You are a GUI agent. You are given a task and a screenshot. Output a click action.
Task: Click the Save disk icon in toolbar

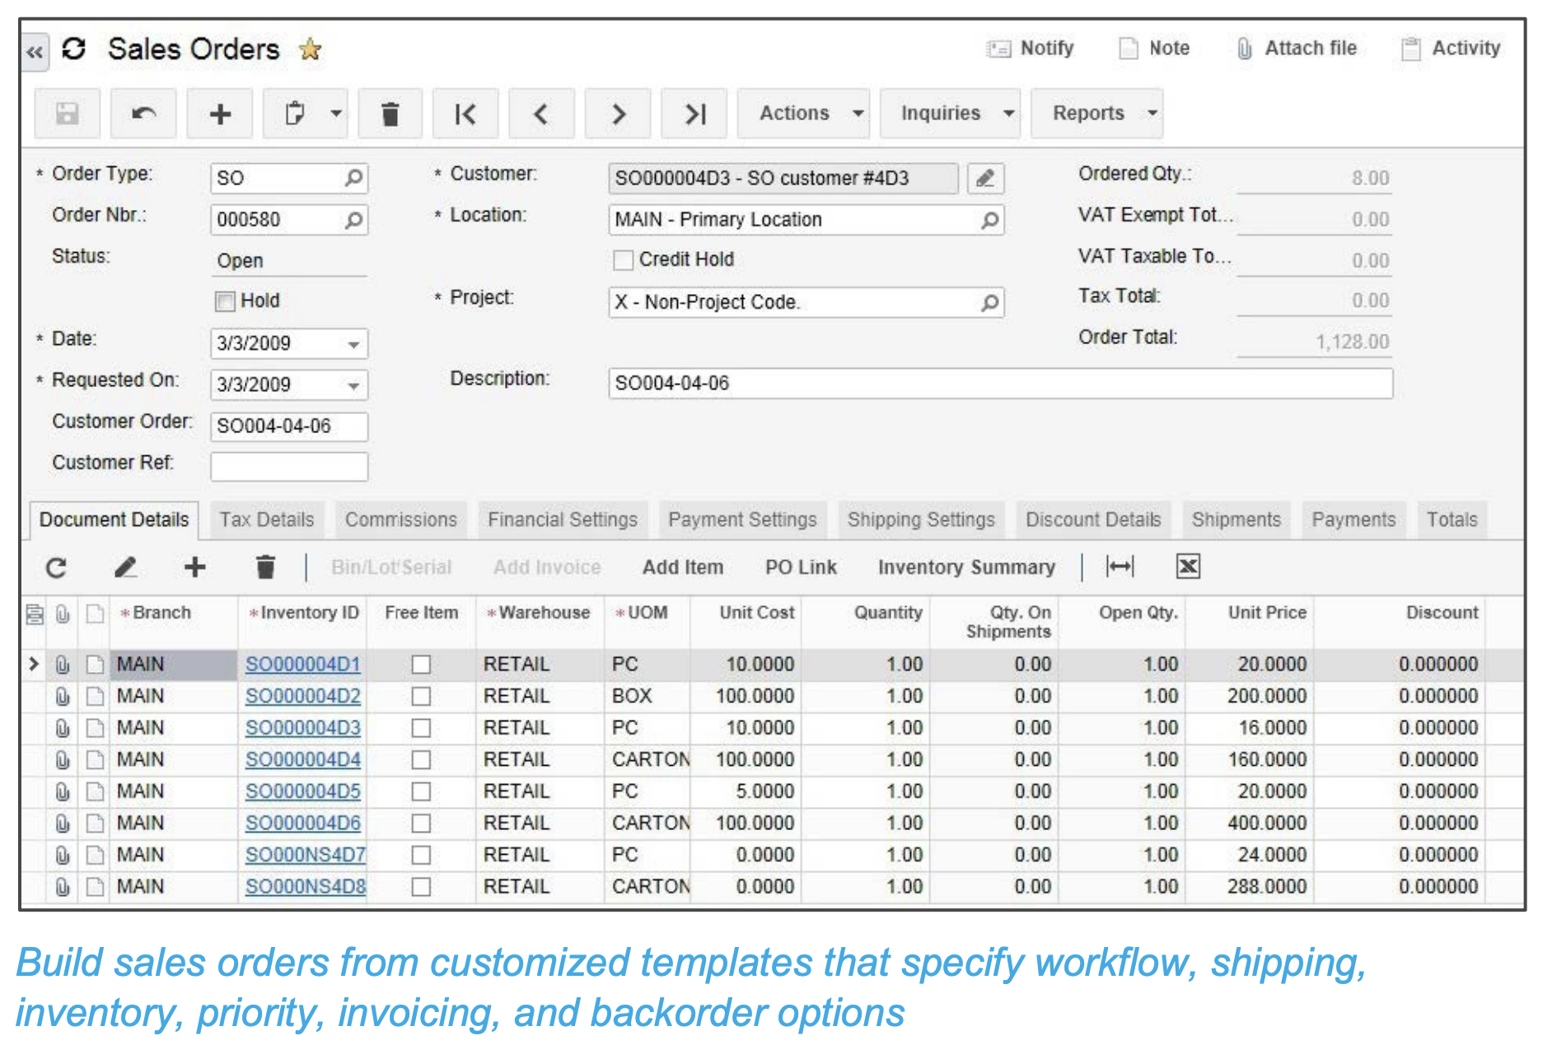click(x=67, y=114)
